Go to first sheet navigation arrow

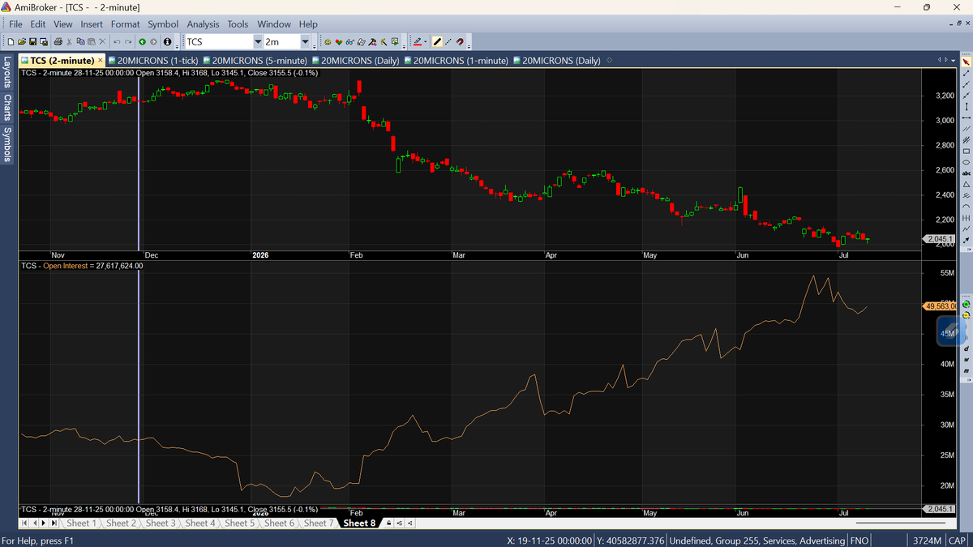[24, 523]
